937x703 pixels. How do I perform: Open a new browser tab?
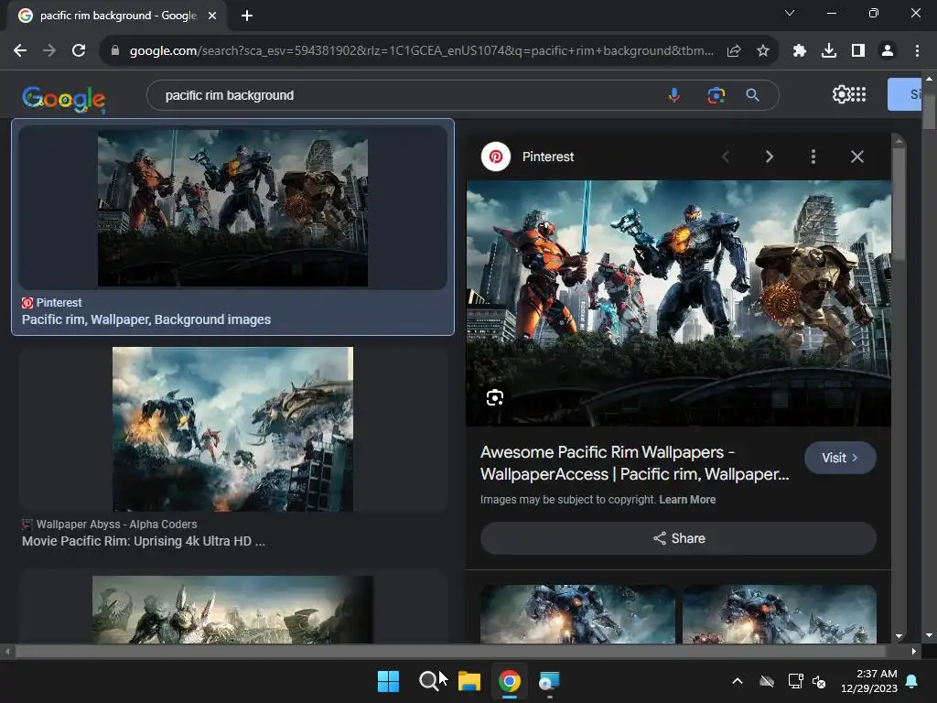pos(247,16)
